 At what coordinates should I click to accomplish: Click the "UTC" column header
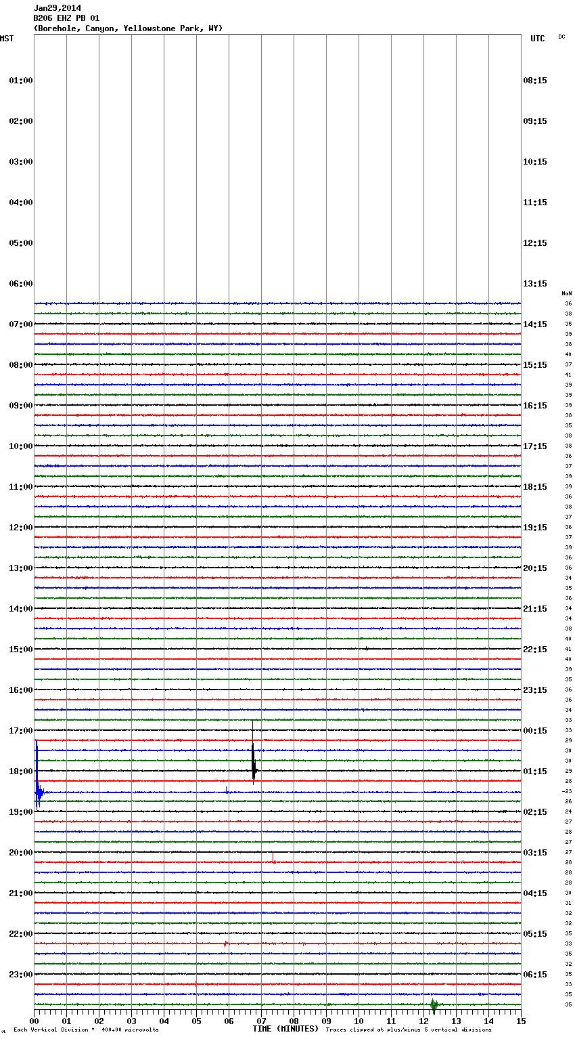pyautogui.click(x=537, y=39)
